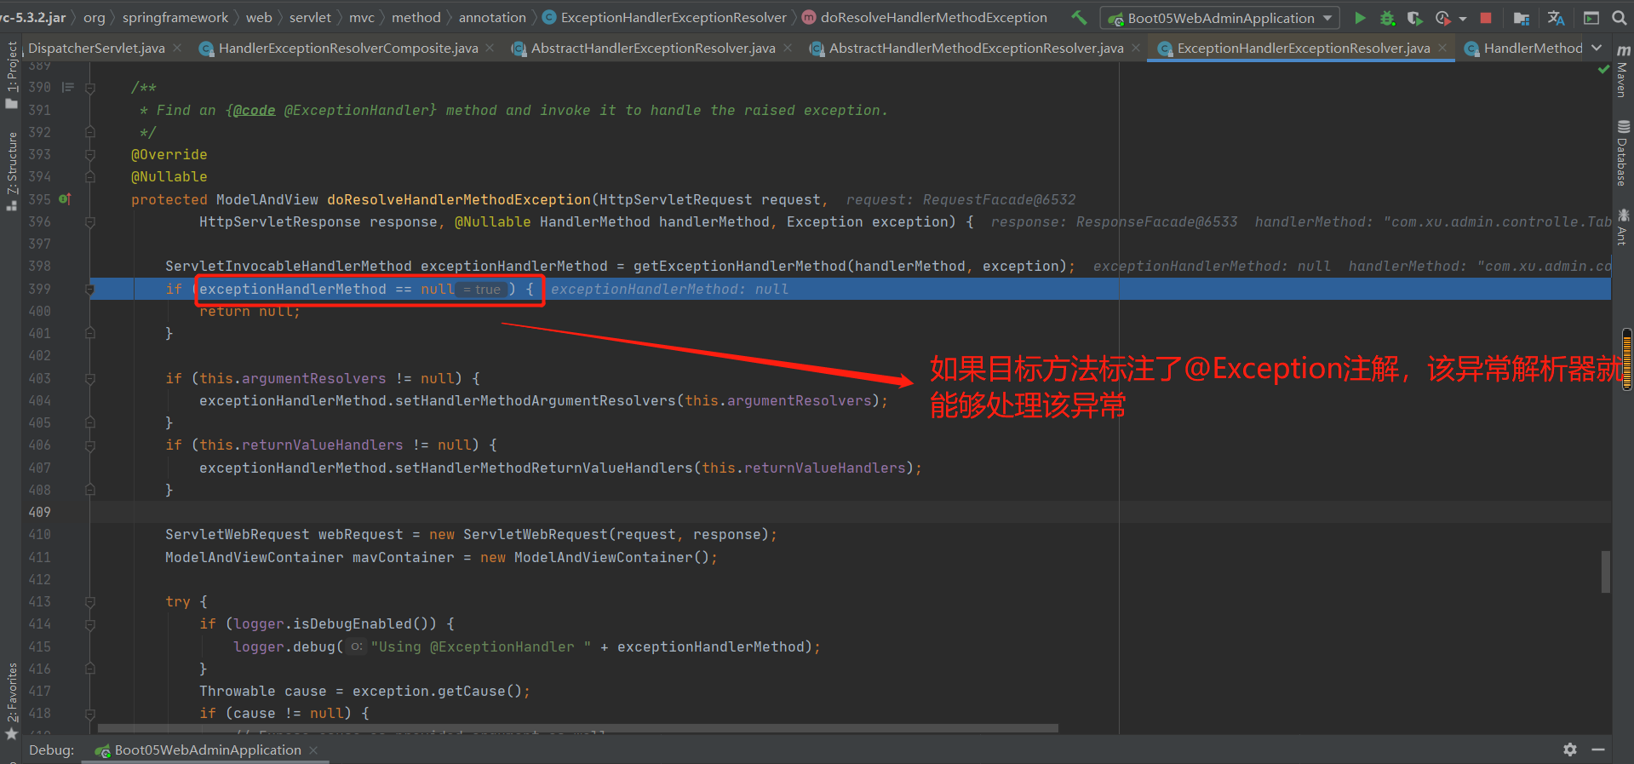
Task: Switch to DispatcherServlet.java tab
Action: tap(96, 48)
